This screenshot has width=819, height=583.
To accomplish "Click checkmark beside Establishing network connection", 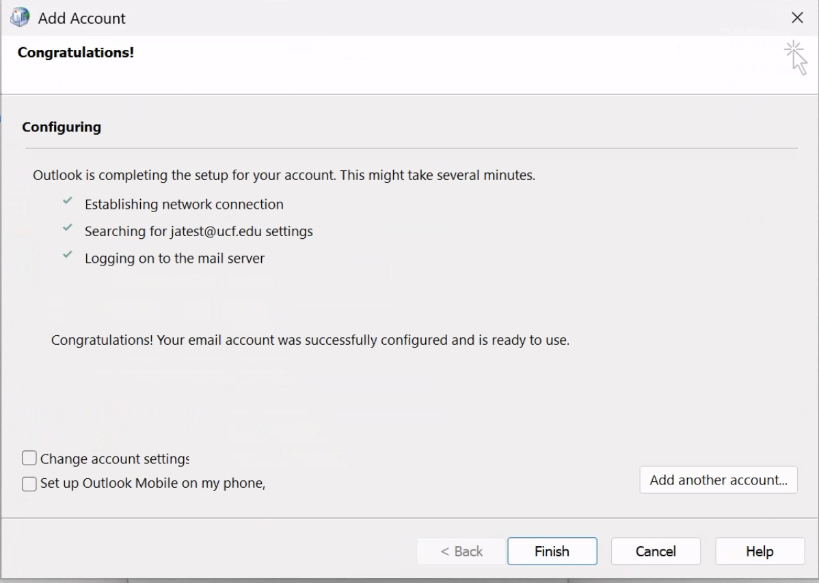I will tap(68, 200).
